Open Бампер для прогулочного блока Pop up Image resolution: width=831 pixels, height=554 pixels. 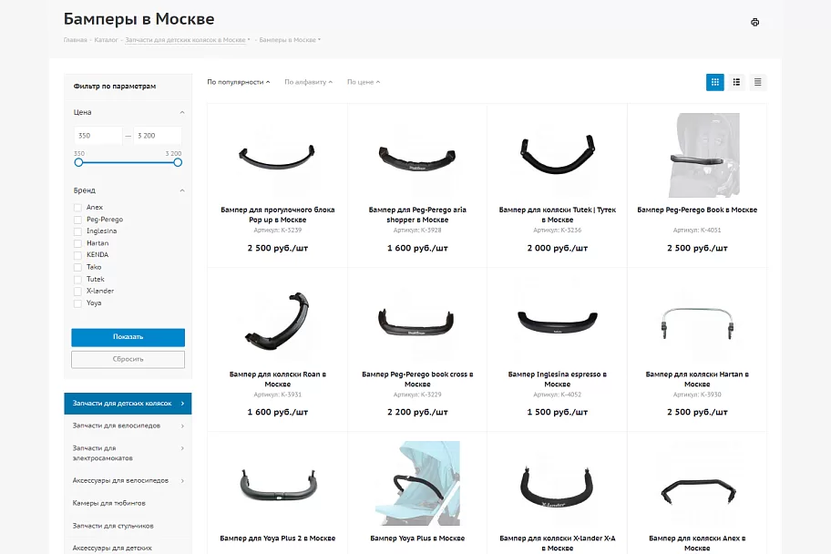click(x=278, y=215)
